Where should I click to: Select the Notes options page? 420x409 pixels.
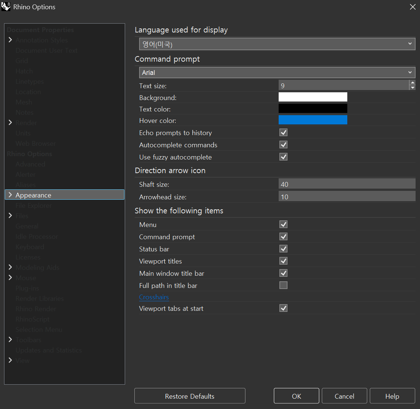point(24,113)
